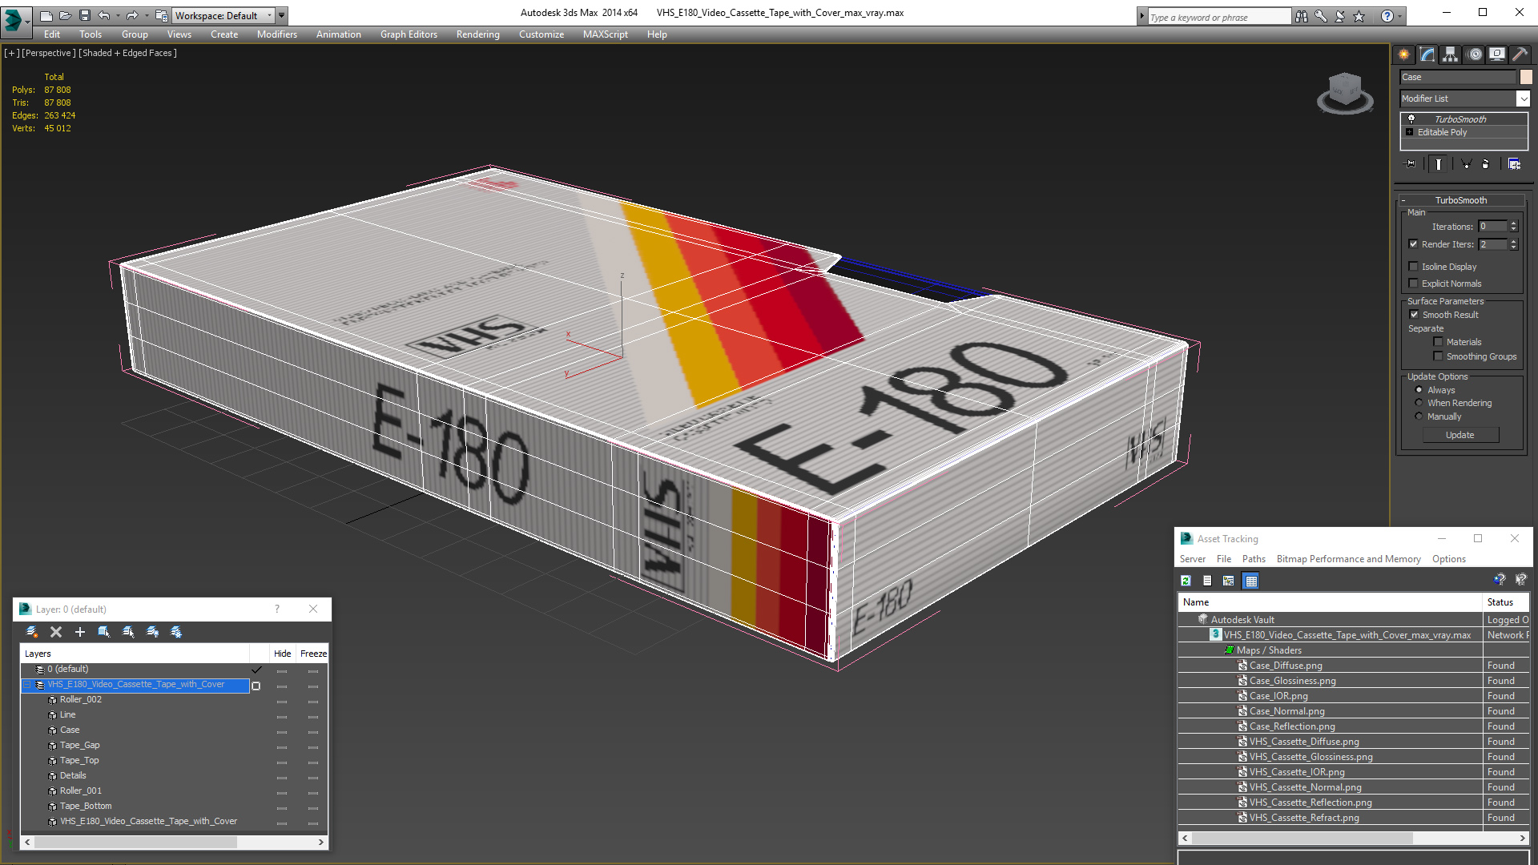Enable Separate by Materials checkbox
This screenshot has width=1538, height=865.
coord(1438,342)
